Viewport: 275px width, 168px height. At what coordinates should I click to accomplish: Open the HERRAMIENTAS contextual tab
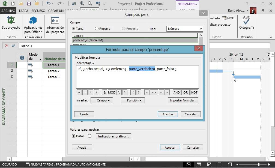187,4
